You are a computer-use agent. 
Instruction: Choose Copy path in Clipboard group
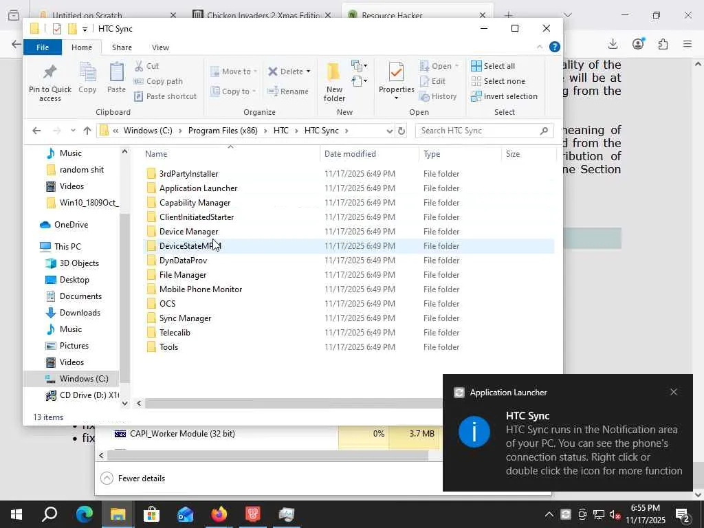(159, 81)
